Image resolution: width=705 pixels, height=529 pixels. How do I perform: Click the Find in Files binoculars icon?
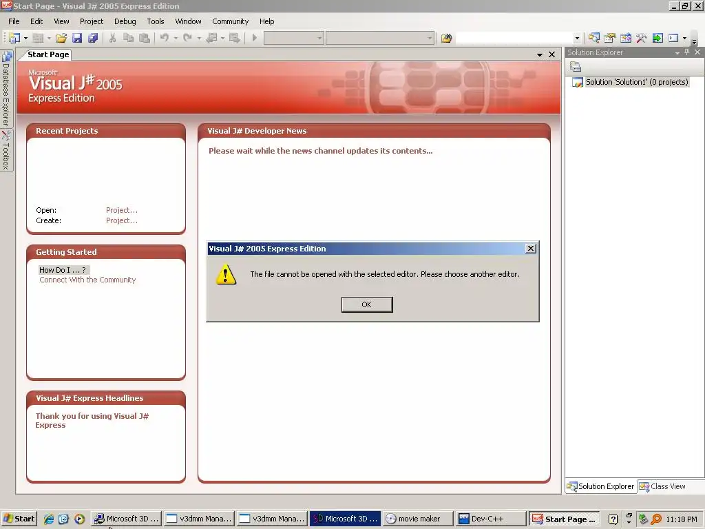coord(446,39)
